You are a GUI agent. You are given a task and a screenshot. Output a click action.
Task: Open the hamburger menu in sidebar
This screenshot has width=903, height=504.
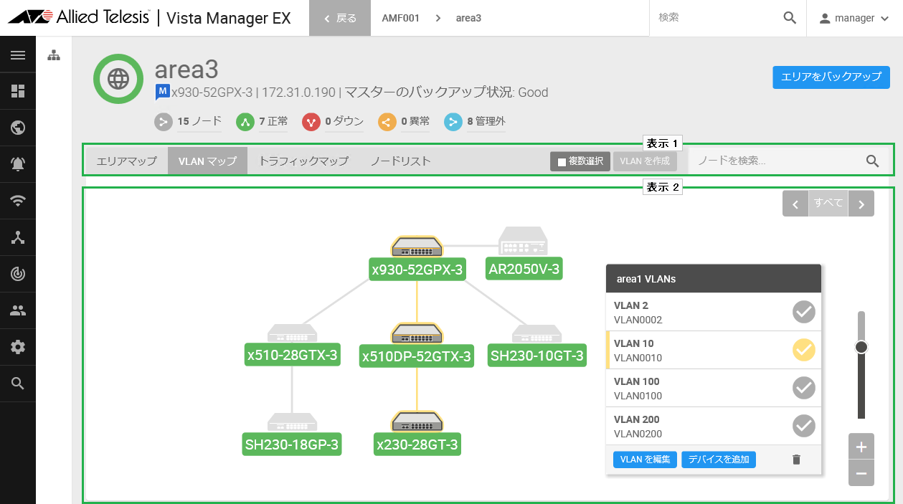pos(18,55)
